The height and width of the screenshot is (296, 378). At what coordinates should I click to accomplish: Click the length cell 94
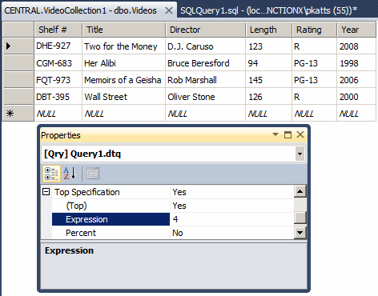[x=269, y=63]
